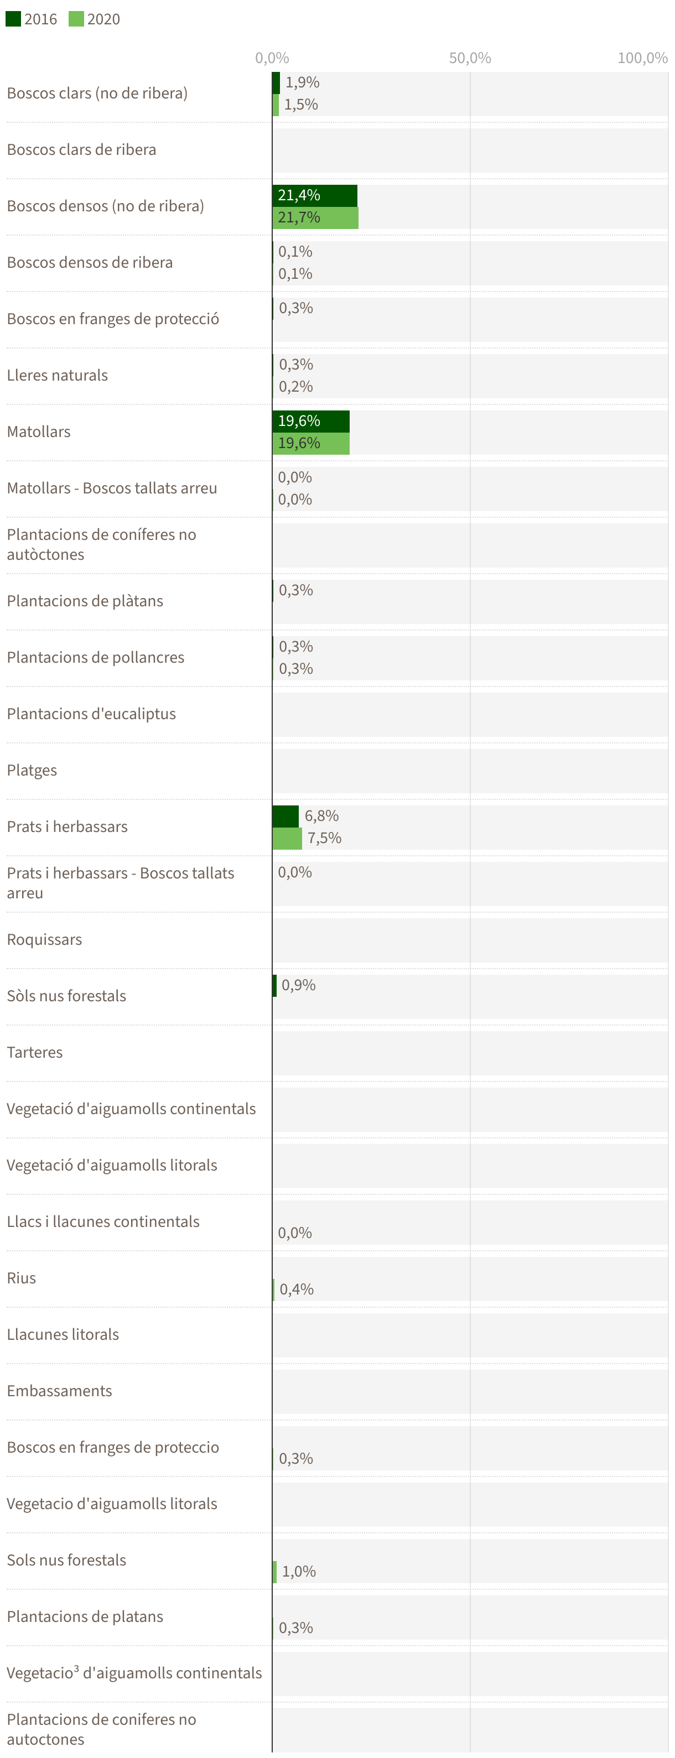The width and height of the screenshot is (675, 1758).
Task: Click the 'Embassaments' category label
Action: click(59, 1391)
